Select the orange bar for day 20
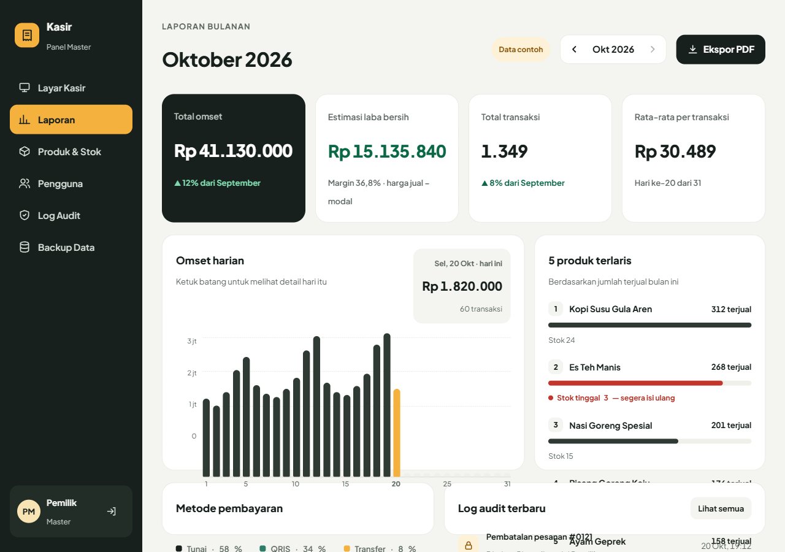The width and height of the screenshot is (785, 552). (397, 433)
